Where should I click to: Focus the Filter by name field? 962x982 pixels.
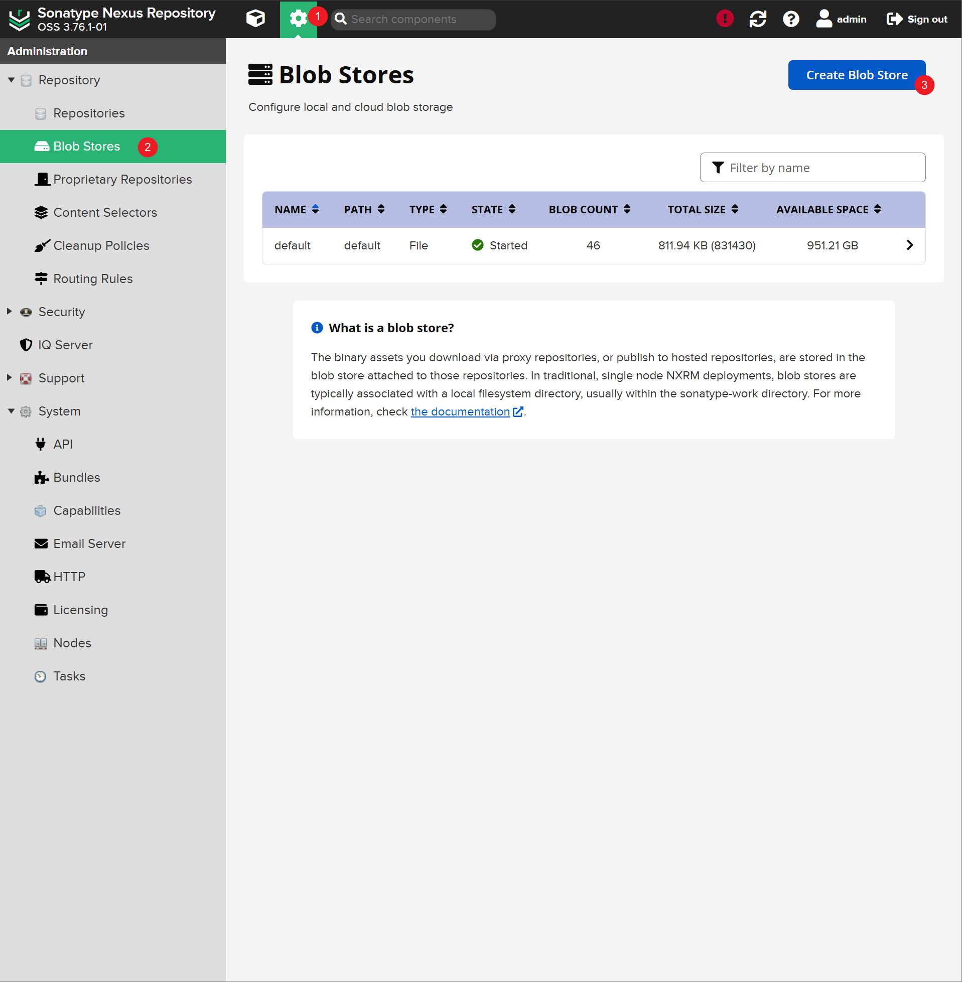click(x=812, y=167)
